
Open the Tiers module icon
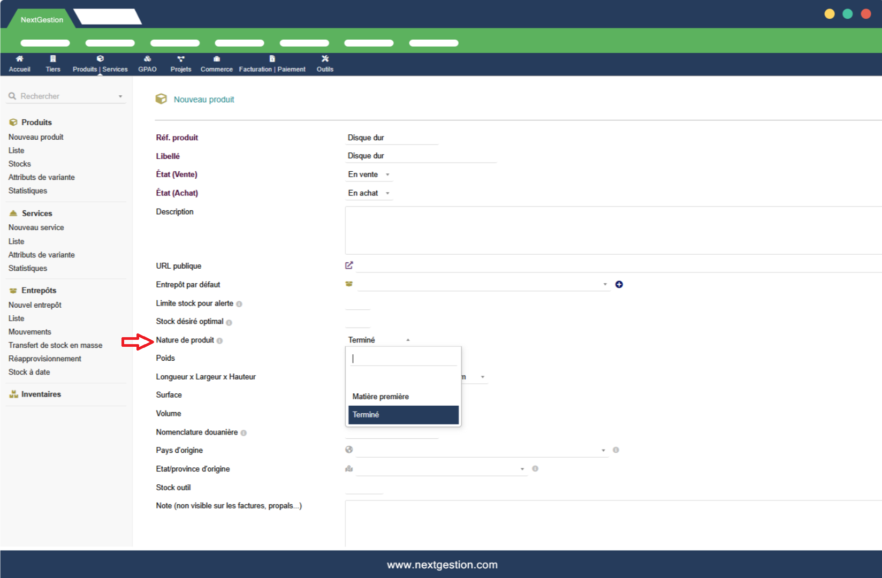pyautogui.click(x=53, y=59)
